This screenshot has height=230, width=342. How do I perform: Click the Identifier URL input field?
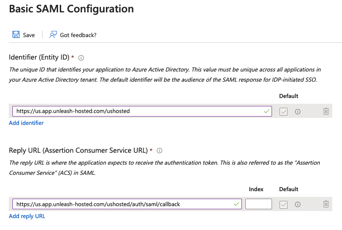tap(133, 111)
